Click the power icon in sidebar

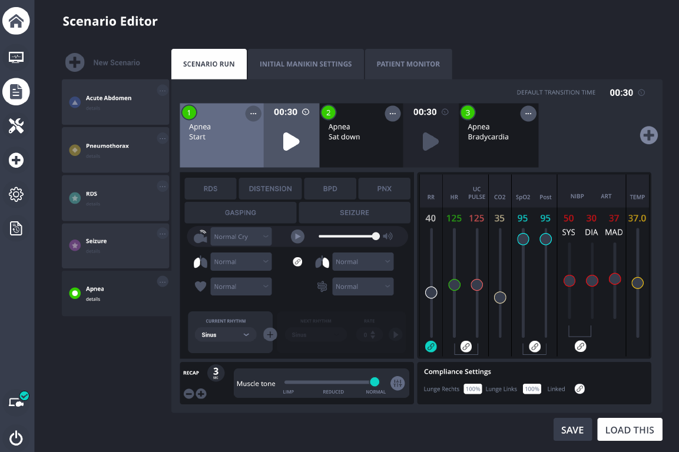click(x=16, y=437)
